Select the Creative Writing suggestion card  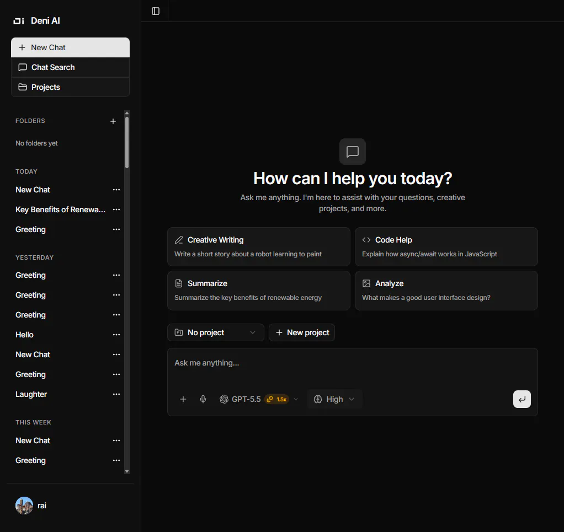coord(259,247)
